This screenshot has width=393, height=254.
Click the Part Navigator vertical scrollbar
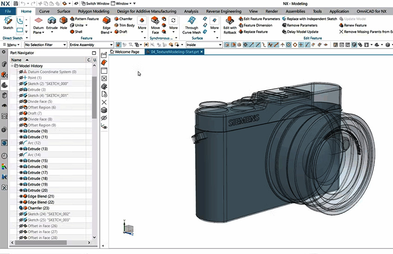pyautogui.click(x=94, y=97)
